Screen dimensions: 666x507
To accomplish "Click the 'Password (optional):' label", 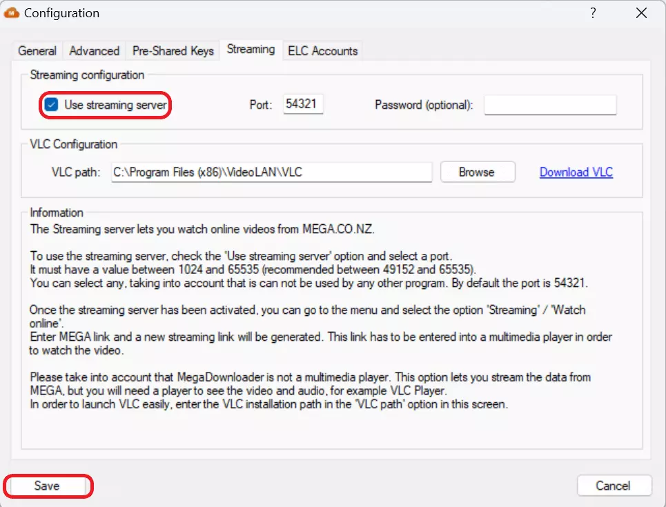I will (x=424, y=105).
